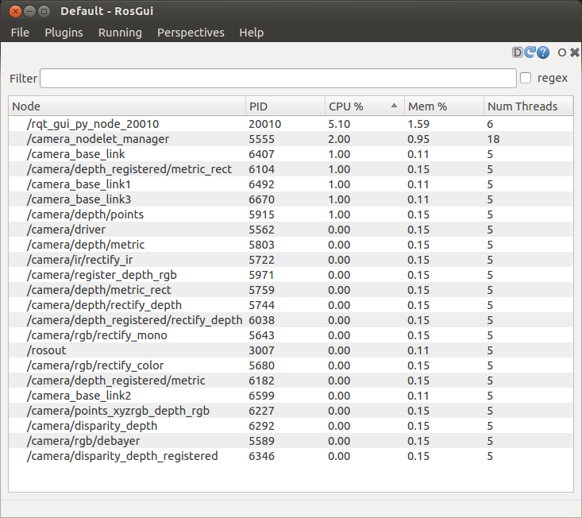Sort by the Mem % column header
This screenshot has height=518, width=582.
(444, 106)
